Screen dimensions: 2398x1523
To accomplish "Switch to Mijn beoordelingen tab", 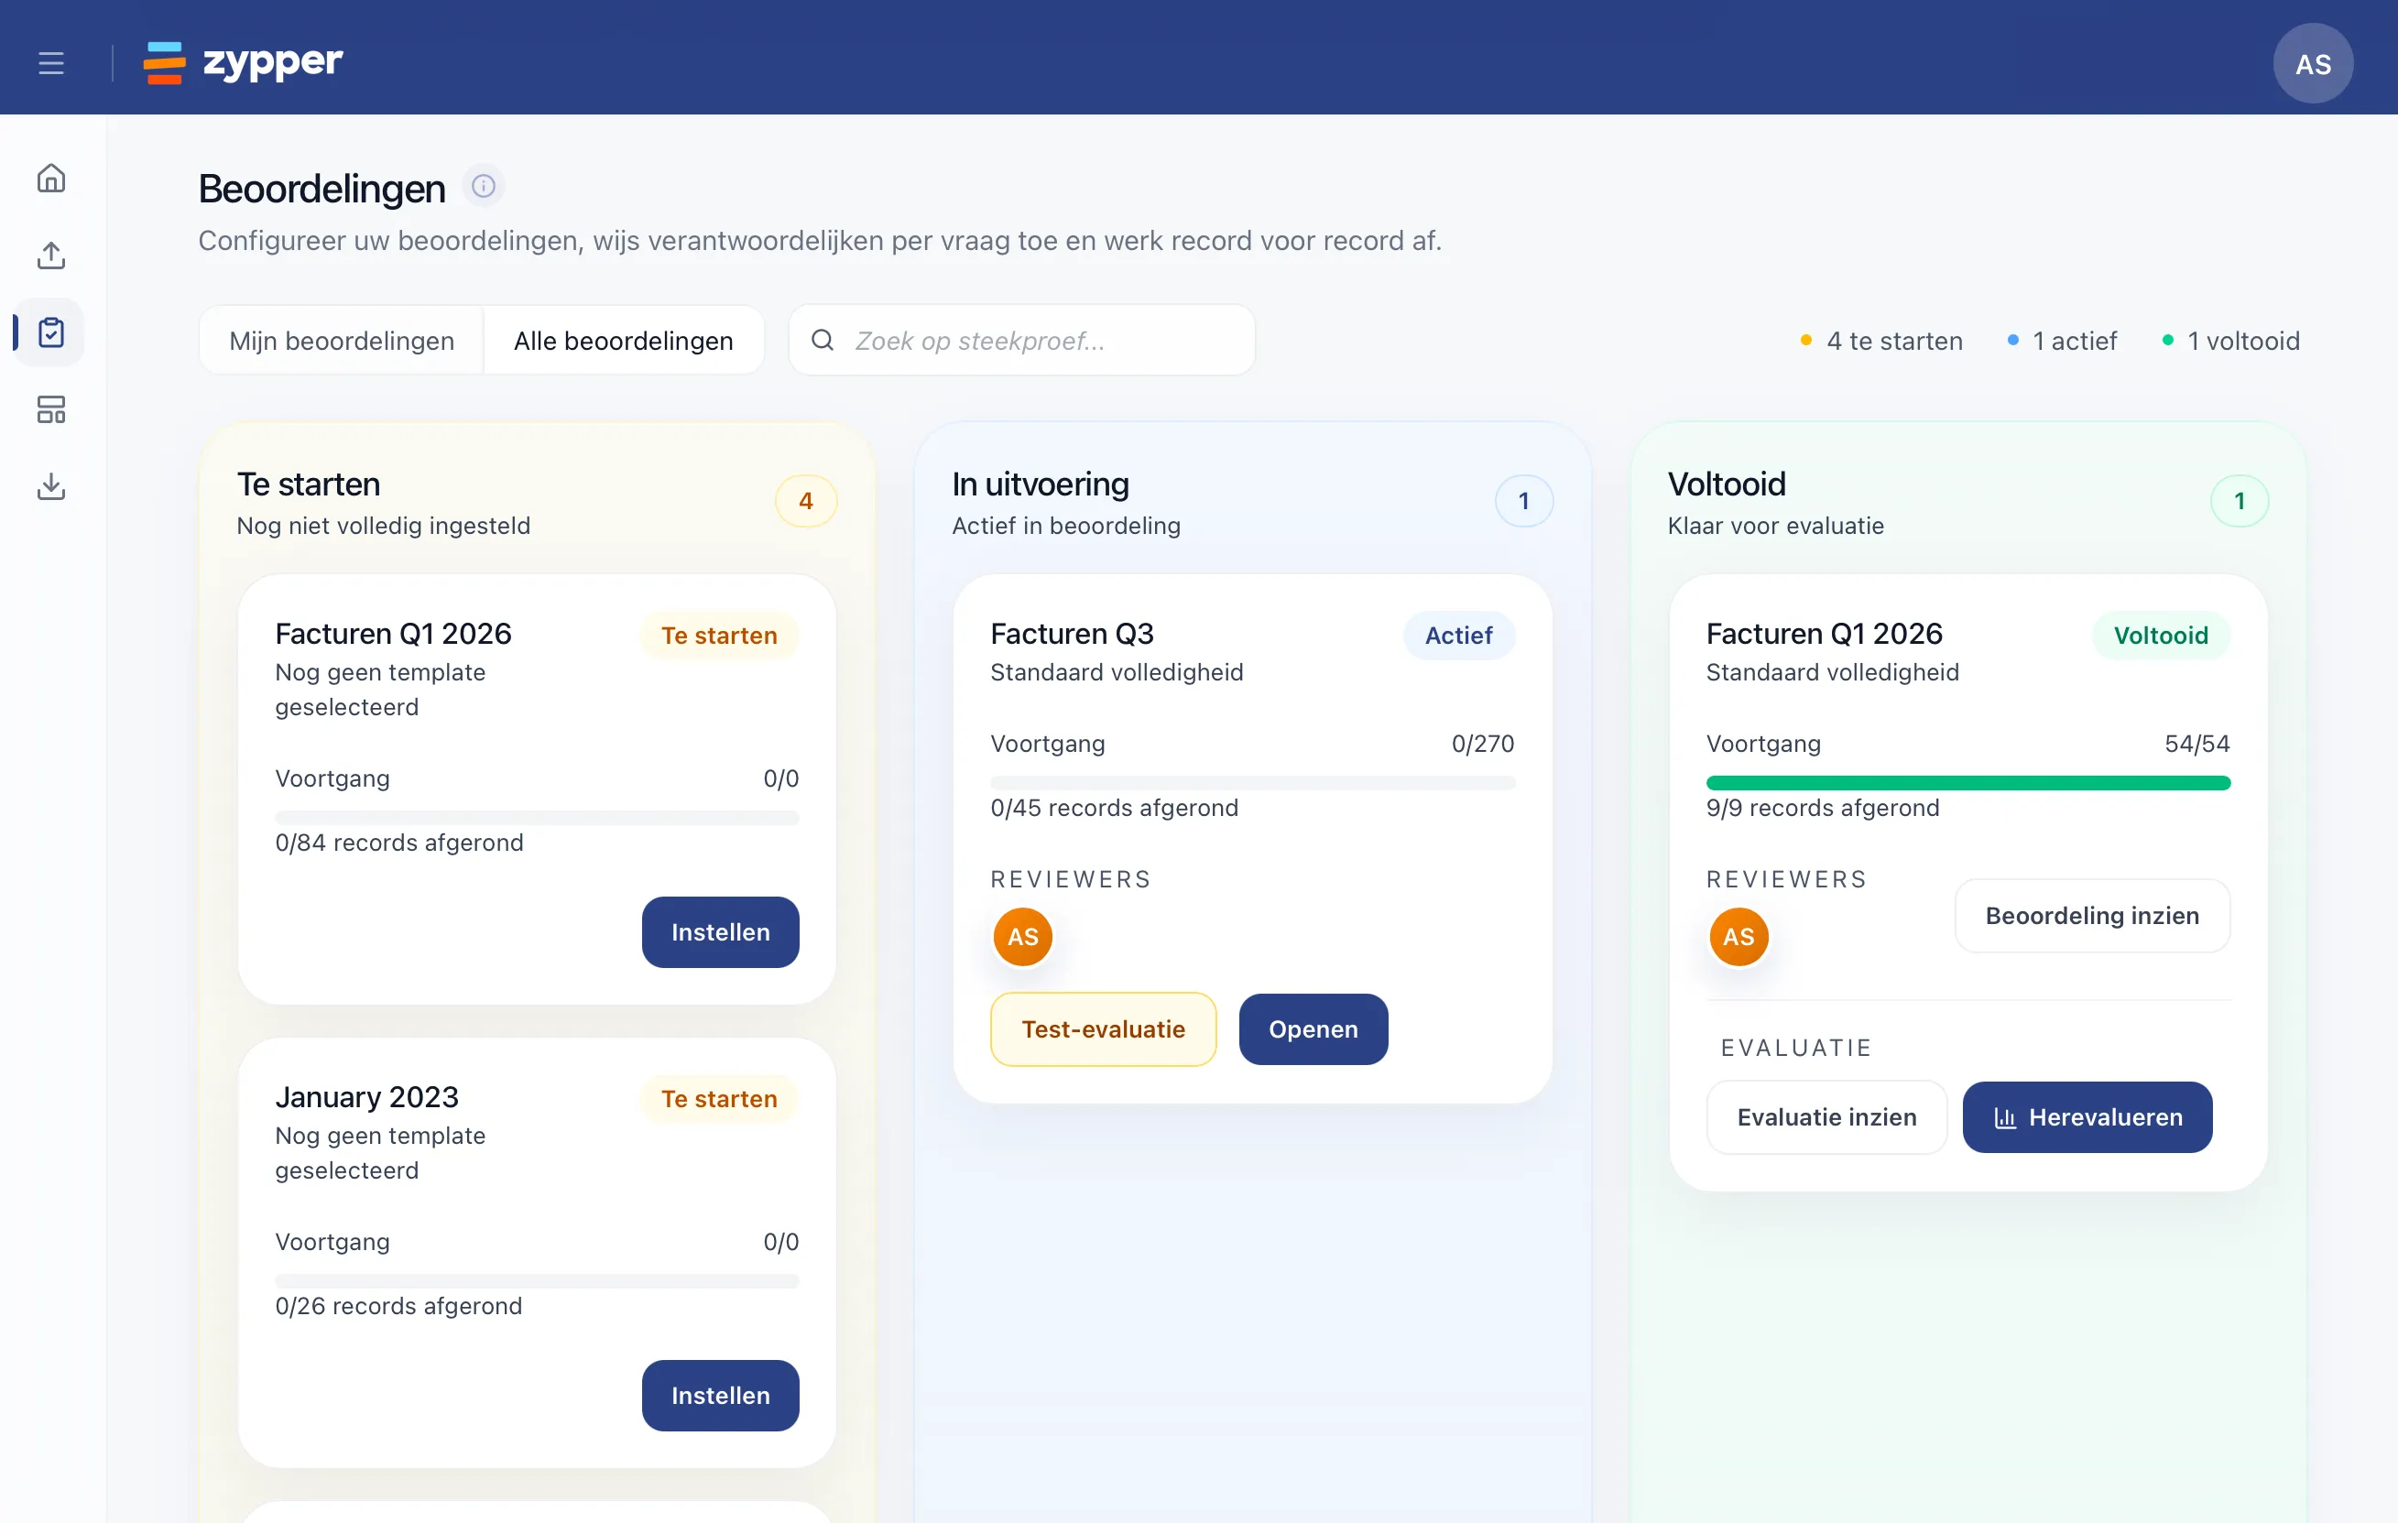I will click(342, 341).
